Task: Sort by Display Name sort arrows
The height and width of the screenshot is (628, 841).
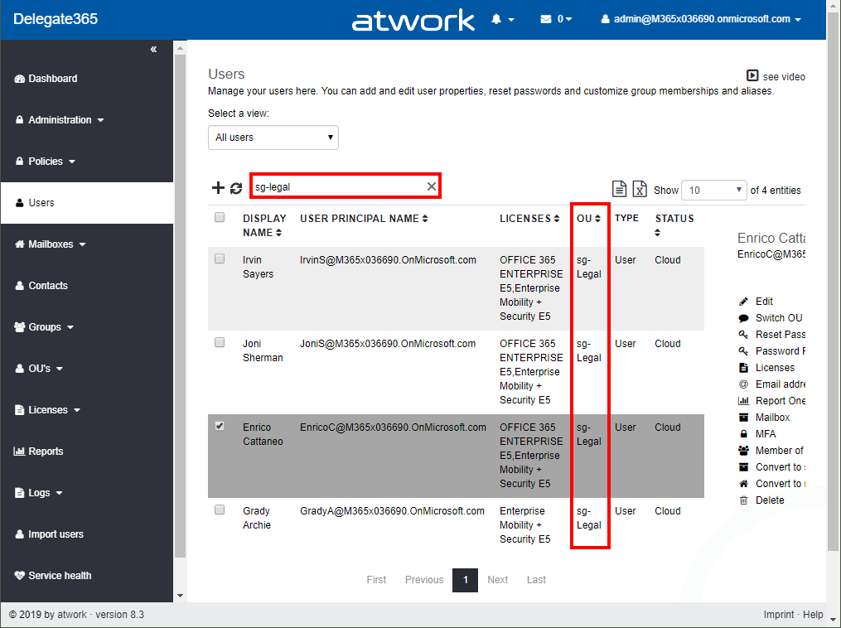Action: (278, 233)
